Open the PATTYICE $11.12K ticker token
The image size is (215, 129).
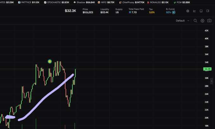tap(29, 2)
